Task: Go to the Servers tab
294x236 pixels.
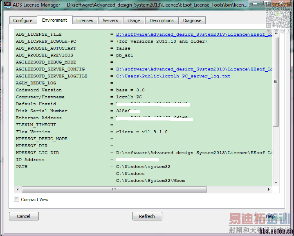Action: click(110, 20)
